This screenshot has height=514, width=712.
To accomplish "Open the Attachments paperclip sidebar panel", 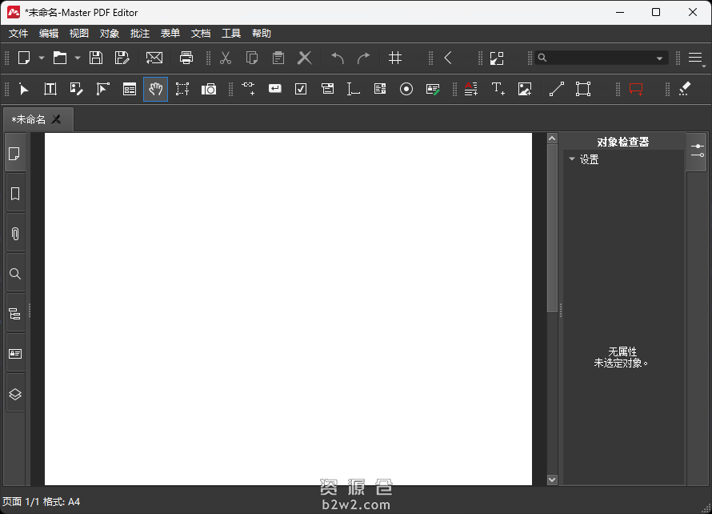I will coord(14,234).
